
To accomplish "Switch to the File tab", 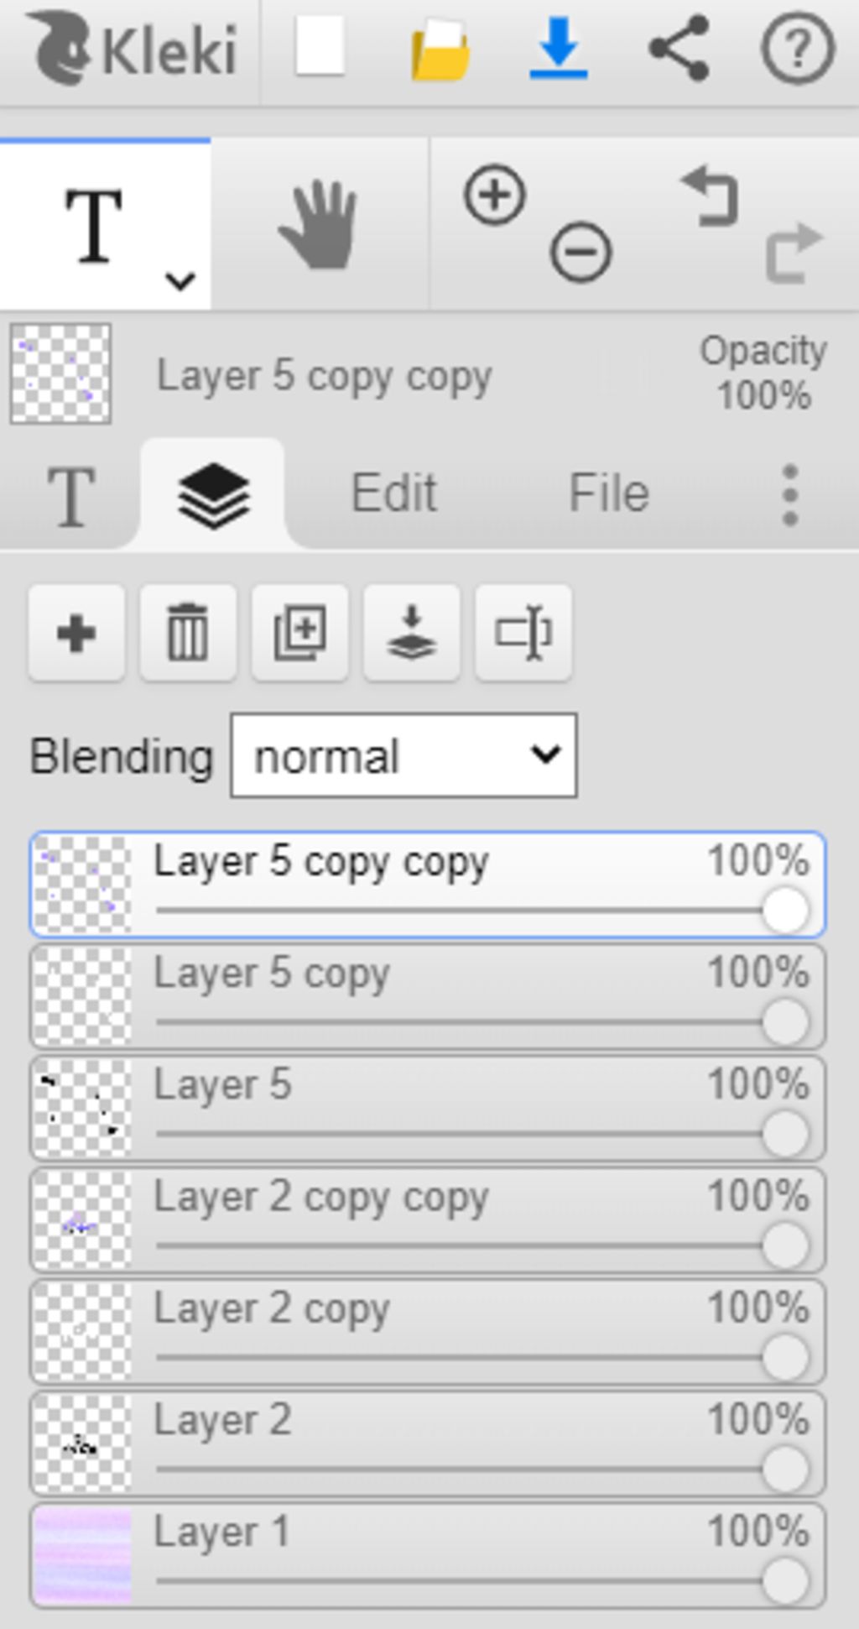I will (x=609, y=493).
